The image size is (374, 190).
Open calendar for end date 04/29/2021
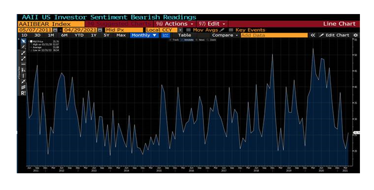click(100, 30)
